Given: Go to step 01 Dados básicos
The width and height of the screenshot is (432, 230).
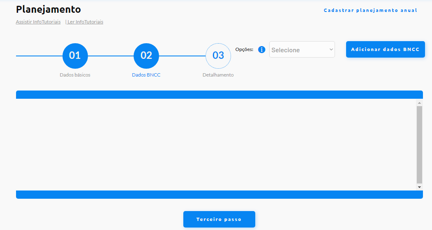Looking at the screenshot, I should pos(75,56).
